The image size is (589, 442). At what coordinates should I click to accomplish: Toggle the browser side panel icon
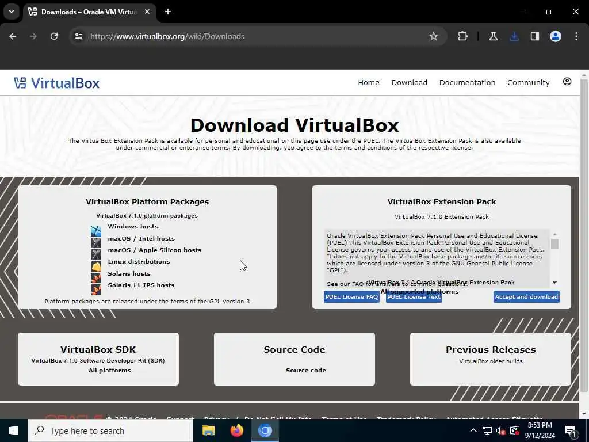[534, 36]
